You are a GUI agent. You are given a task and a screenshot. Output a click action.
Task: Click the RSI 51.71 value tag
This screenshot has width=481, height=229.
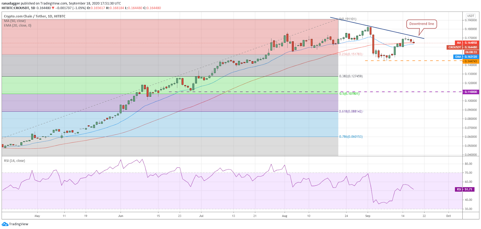pos(465,189)
